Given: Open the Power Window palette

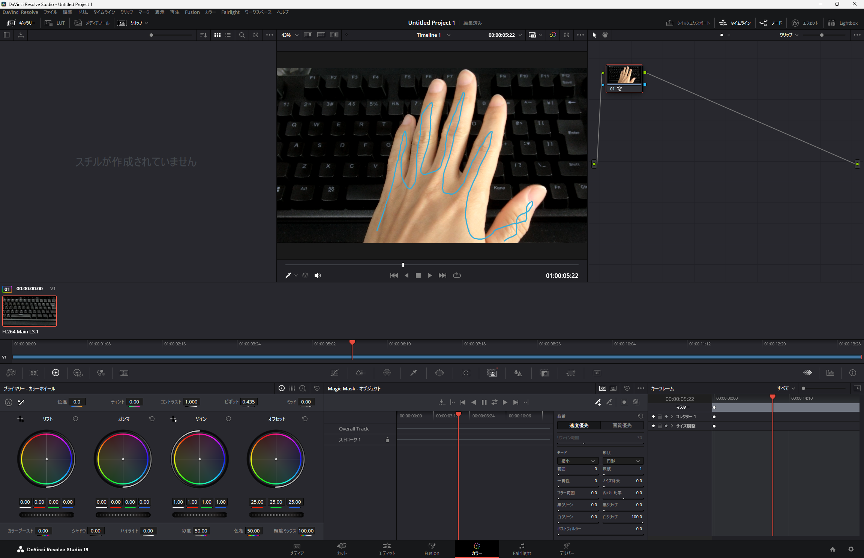Looking at the screenshot, I should [439, 373].
